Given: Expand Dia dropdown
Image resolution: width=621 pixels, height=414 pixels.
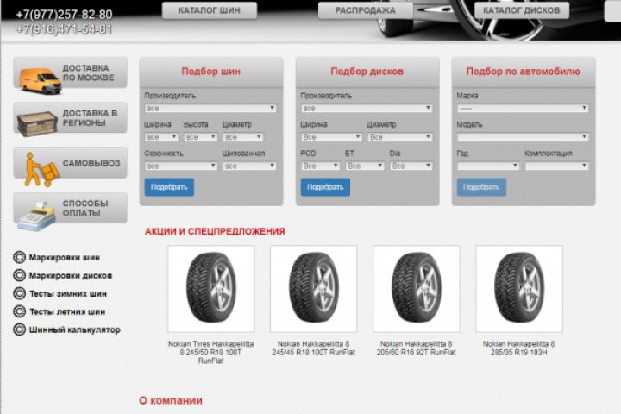Looking at the screenshot, I should (411, 166).
